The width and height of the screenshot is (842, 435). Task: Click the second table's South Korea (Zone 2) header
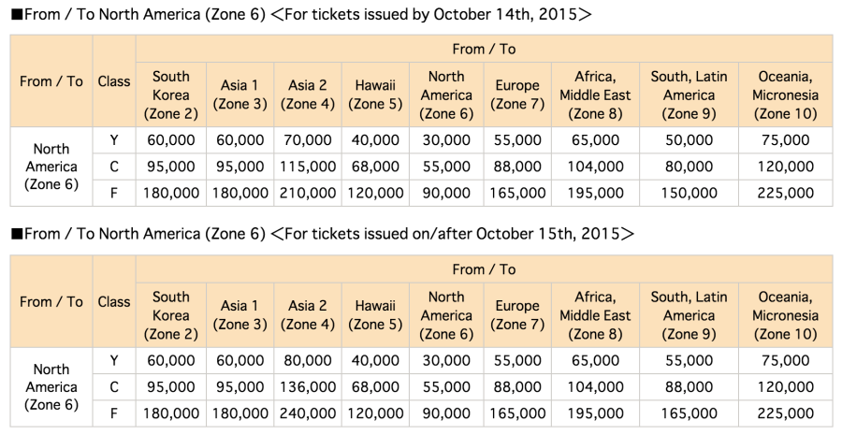(170, 315)
